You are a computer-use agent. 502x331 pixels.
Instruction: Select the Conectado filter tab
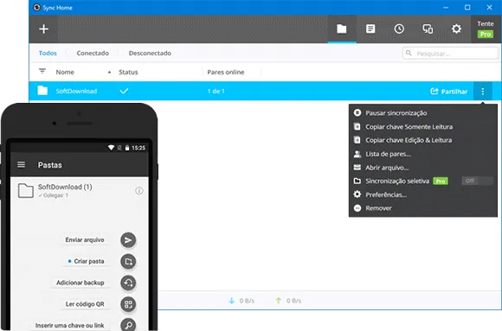(x=93, y=53)
